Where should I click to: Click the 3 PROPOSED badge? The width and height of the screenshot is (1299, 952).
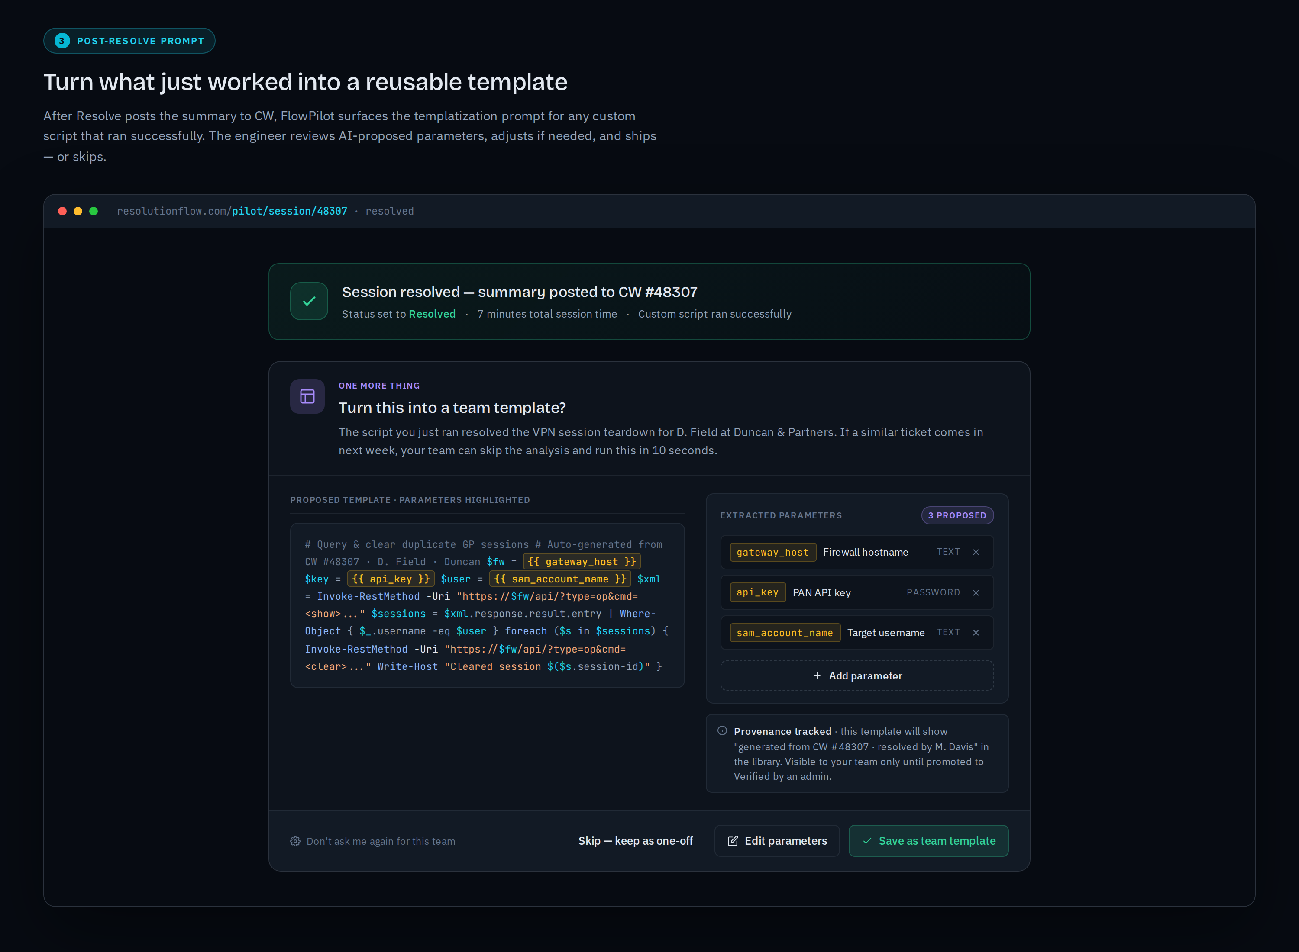point(957,515)
